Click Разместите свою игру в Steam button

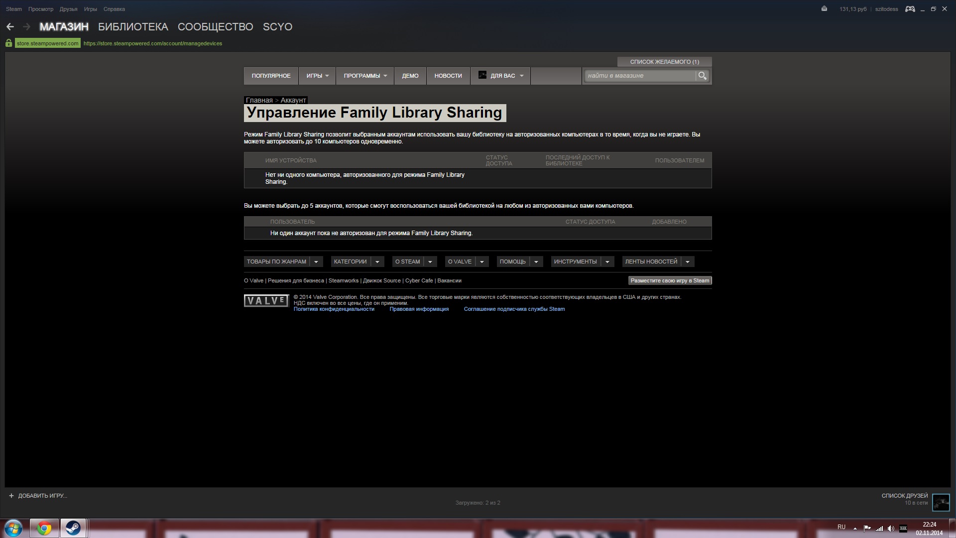click(670, 280)
